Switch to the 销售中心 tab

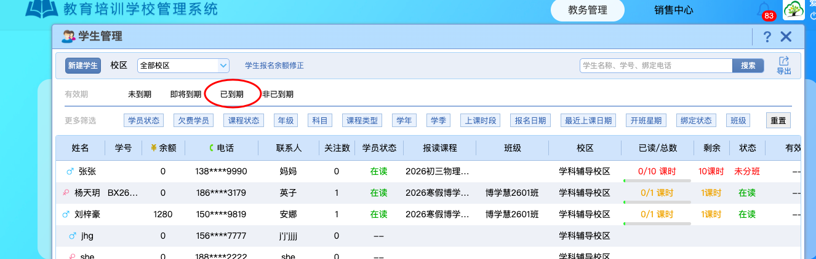tap(674, 10)
